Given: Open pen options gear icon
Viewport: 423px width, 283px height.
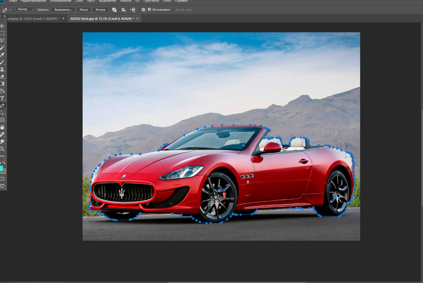Looking at the screenshot, I should (x=143, y=10).
